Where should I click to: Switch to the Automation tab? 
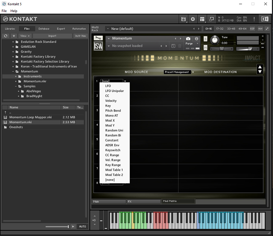click(79, 29)
